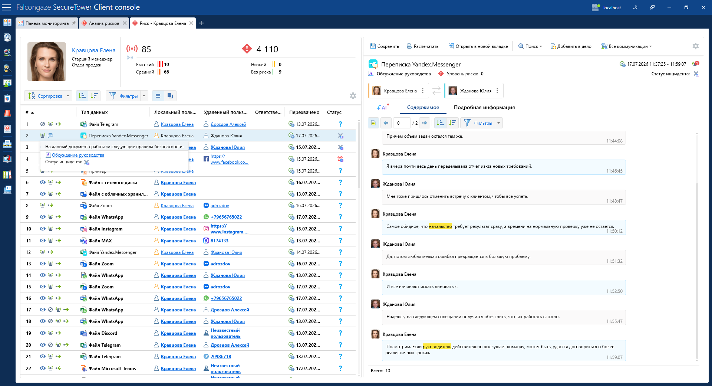Click the incident status icon in the content header
This screenshot has height=386, width=712.
click(x=696, y=74)
